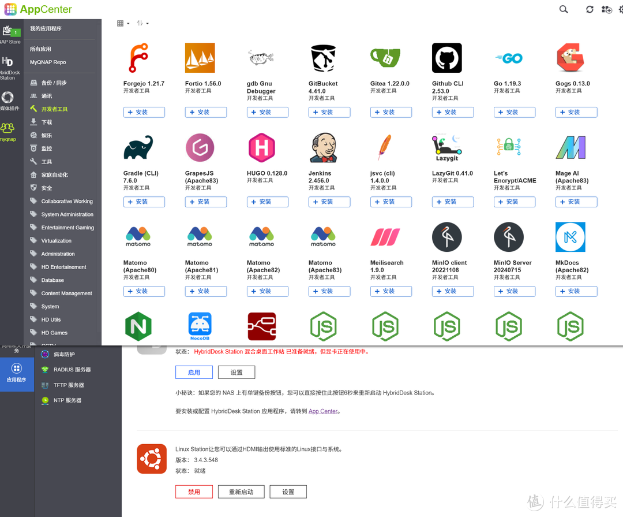Select the HUGO hexagon icon

pos(261,148)
